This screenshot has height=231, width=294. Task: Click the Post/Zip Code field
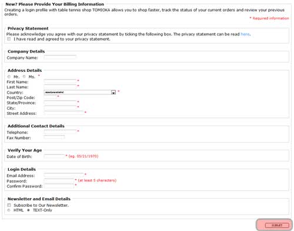tap(51, 97)
